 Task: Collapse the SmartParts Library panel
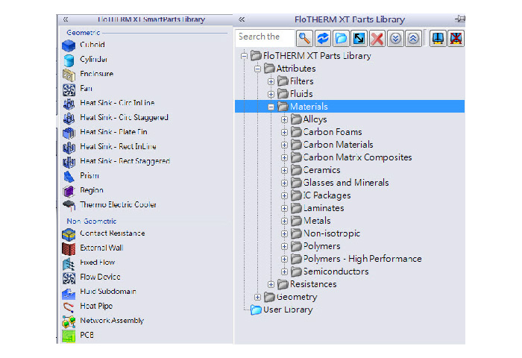point(66,19)
